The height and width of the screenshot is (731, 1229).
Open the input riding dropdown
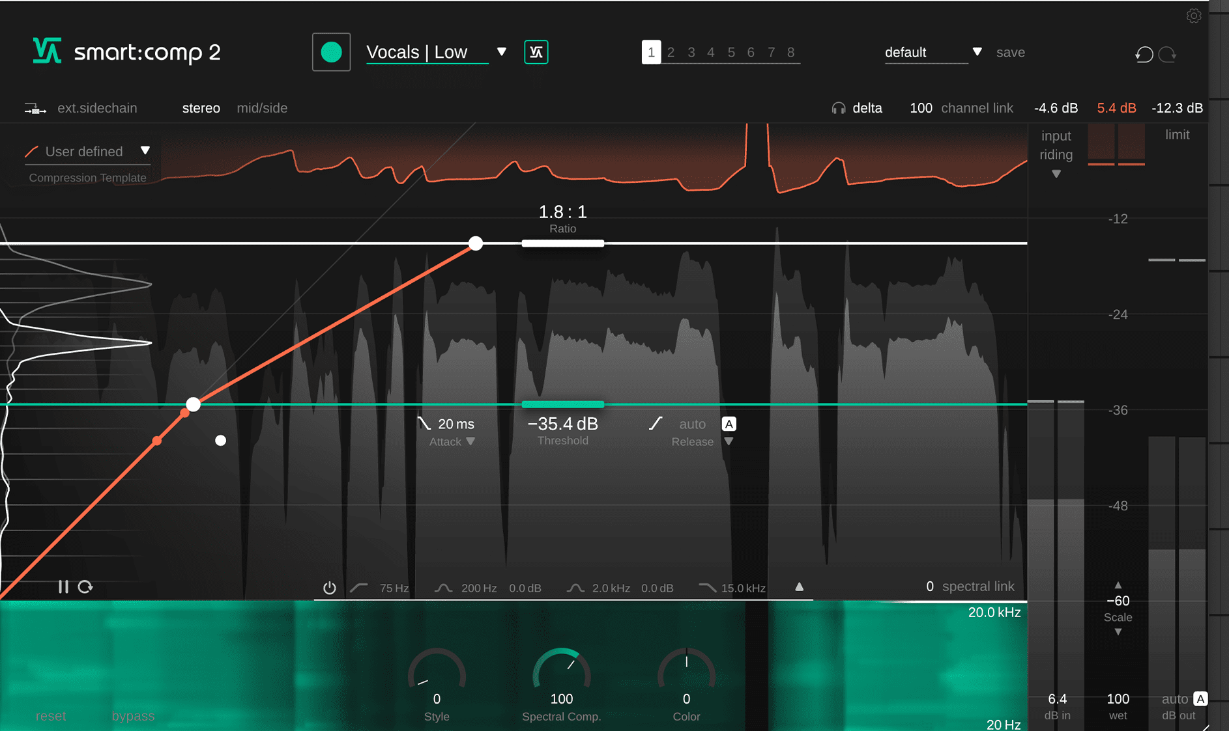click(x=1056, y=174)
